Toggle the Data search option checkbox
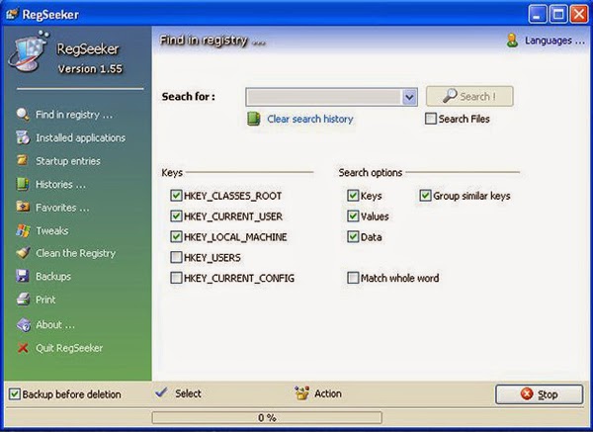This screenshot has height=432, width=593. (x=353, y=237)
